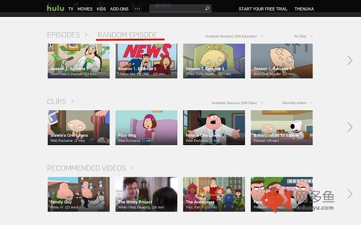The height and width of the screenshot is (225, 361).
Task: Play Season 1 Episode 3 Chitty Chitty thumbnail
Action: [214, 61]
